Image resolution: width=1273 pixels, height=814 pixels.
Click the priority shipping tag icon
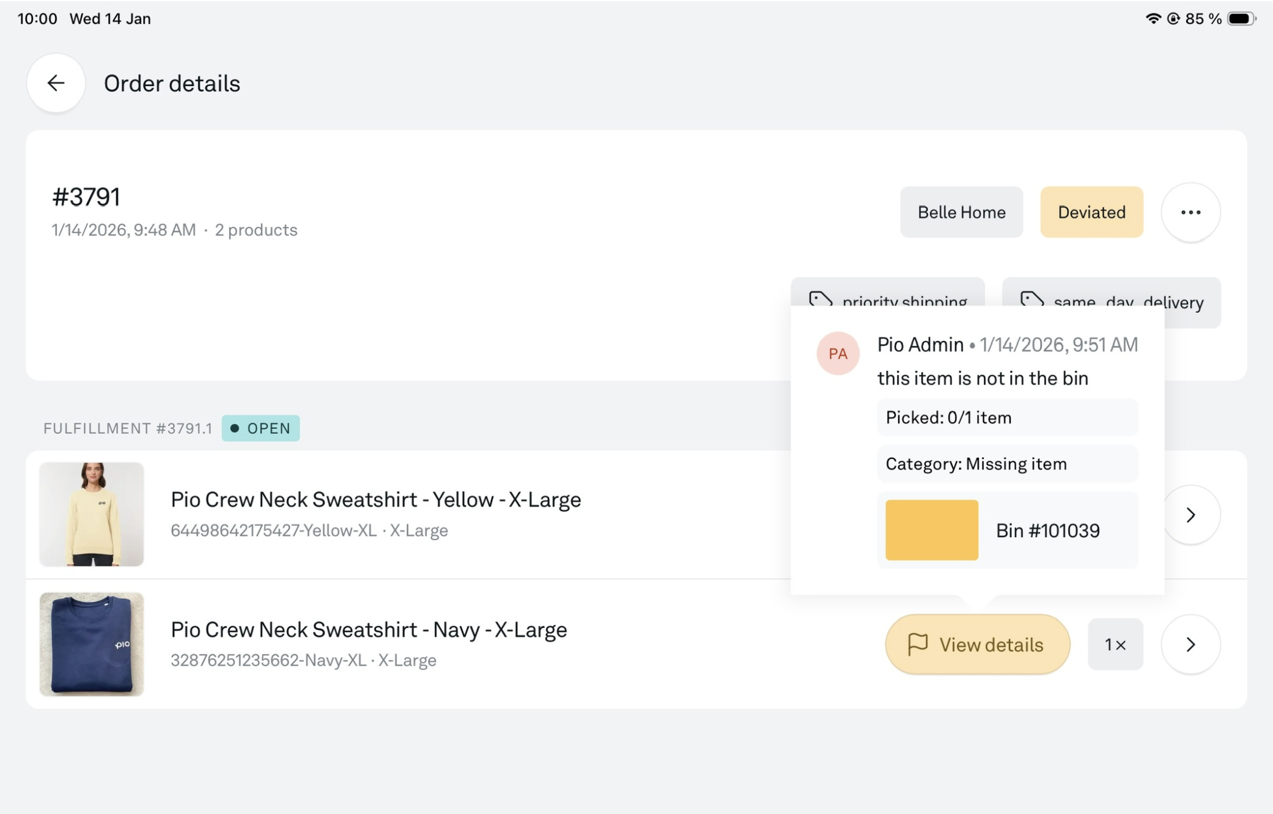[x=820, y=299]
